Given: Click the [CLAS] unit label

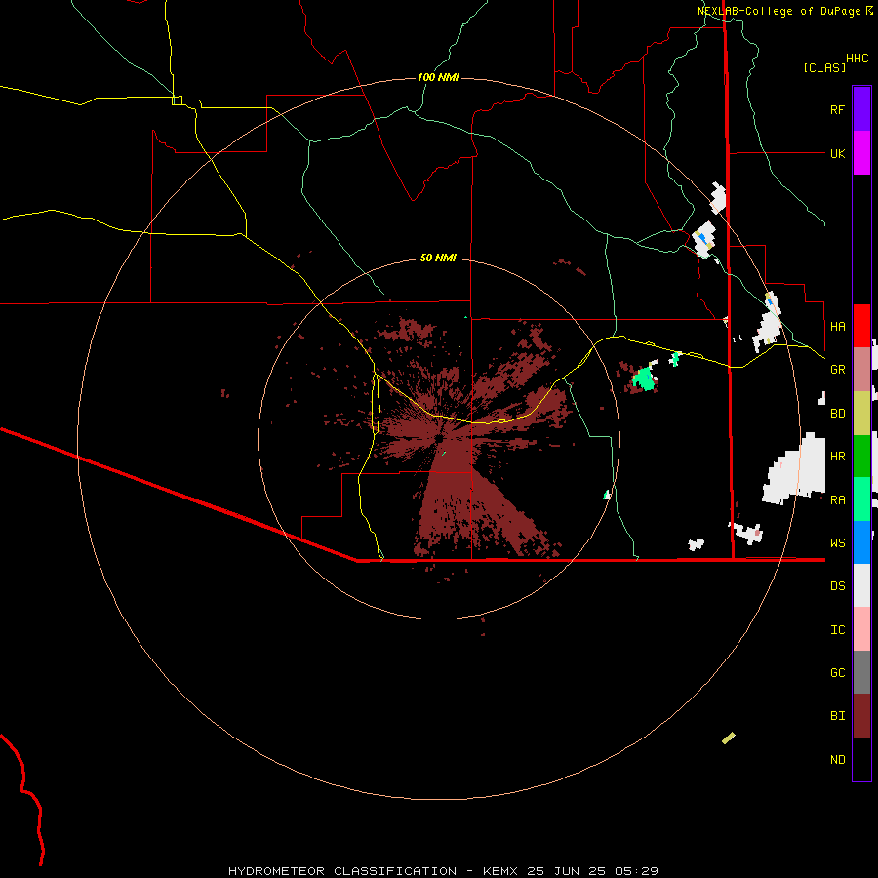Looking at the screenshot, I should (824, 67).
